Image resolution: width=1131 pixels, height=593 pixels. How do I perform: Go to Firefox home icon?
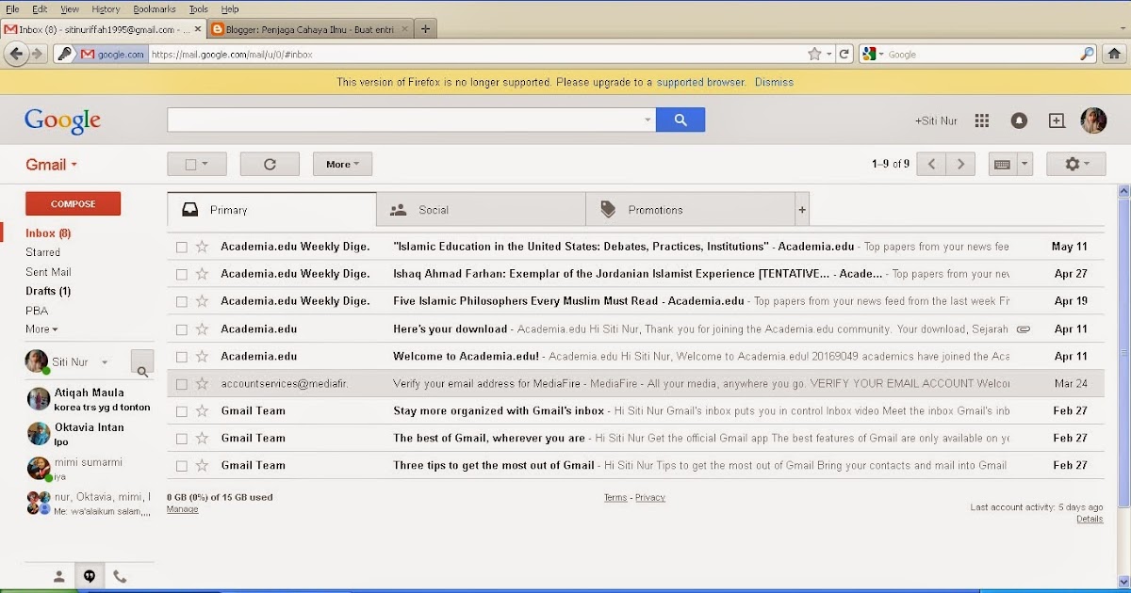coord(1114,54)
